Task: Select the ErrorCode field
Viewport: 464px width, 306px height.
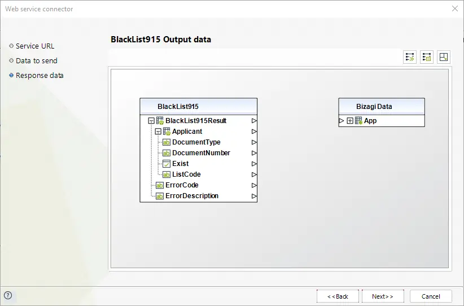Action: pos(199,185)
